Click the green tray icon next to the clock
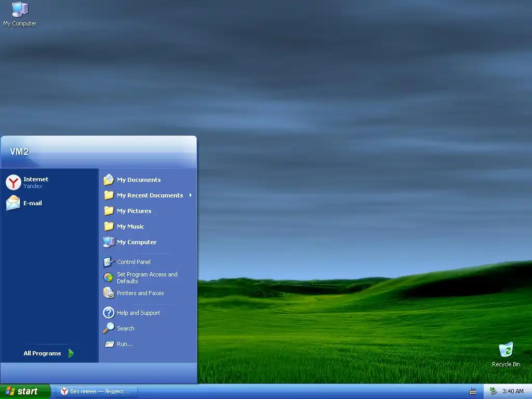Image resolution: width=532 pixels, height=399 pixels. click(494, 391)
